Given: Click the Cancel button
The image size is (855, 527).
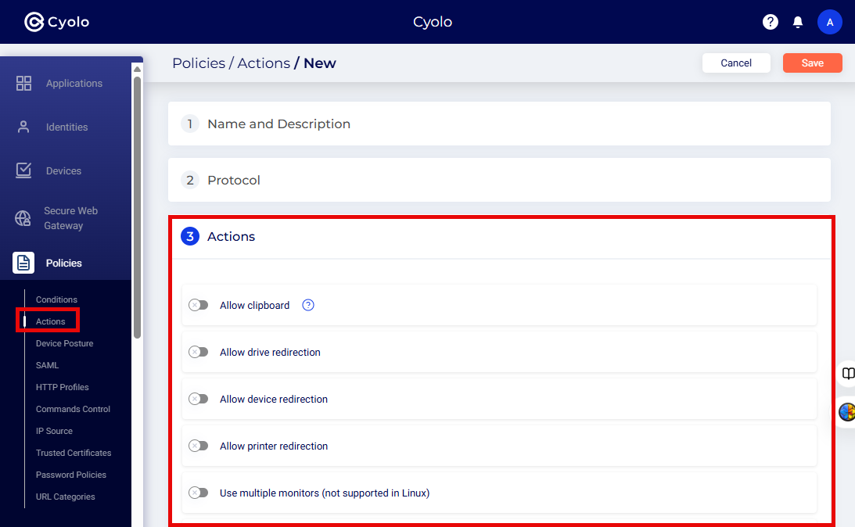Looking at the screenshot, I should 736,63.
